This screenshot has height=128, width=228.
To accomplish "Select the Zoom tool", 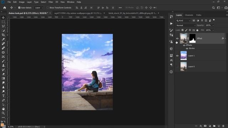I will click(3, 113).
